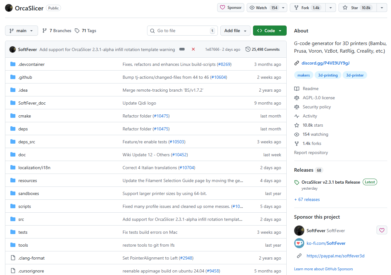
Task: Open ko-fi.com/SoftFever link
Action: 326,243
